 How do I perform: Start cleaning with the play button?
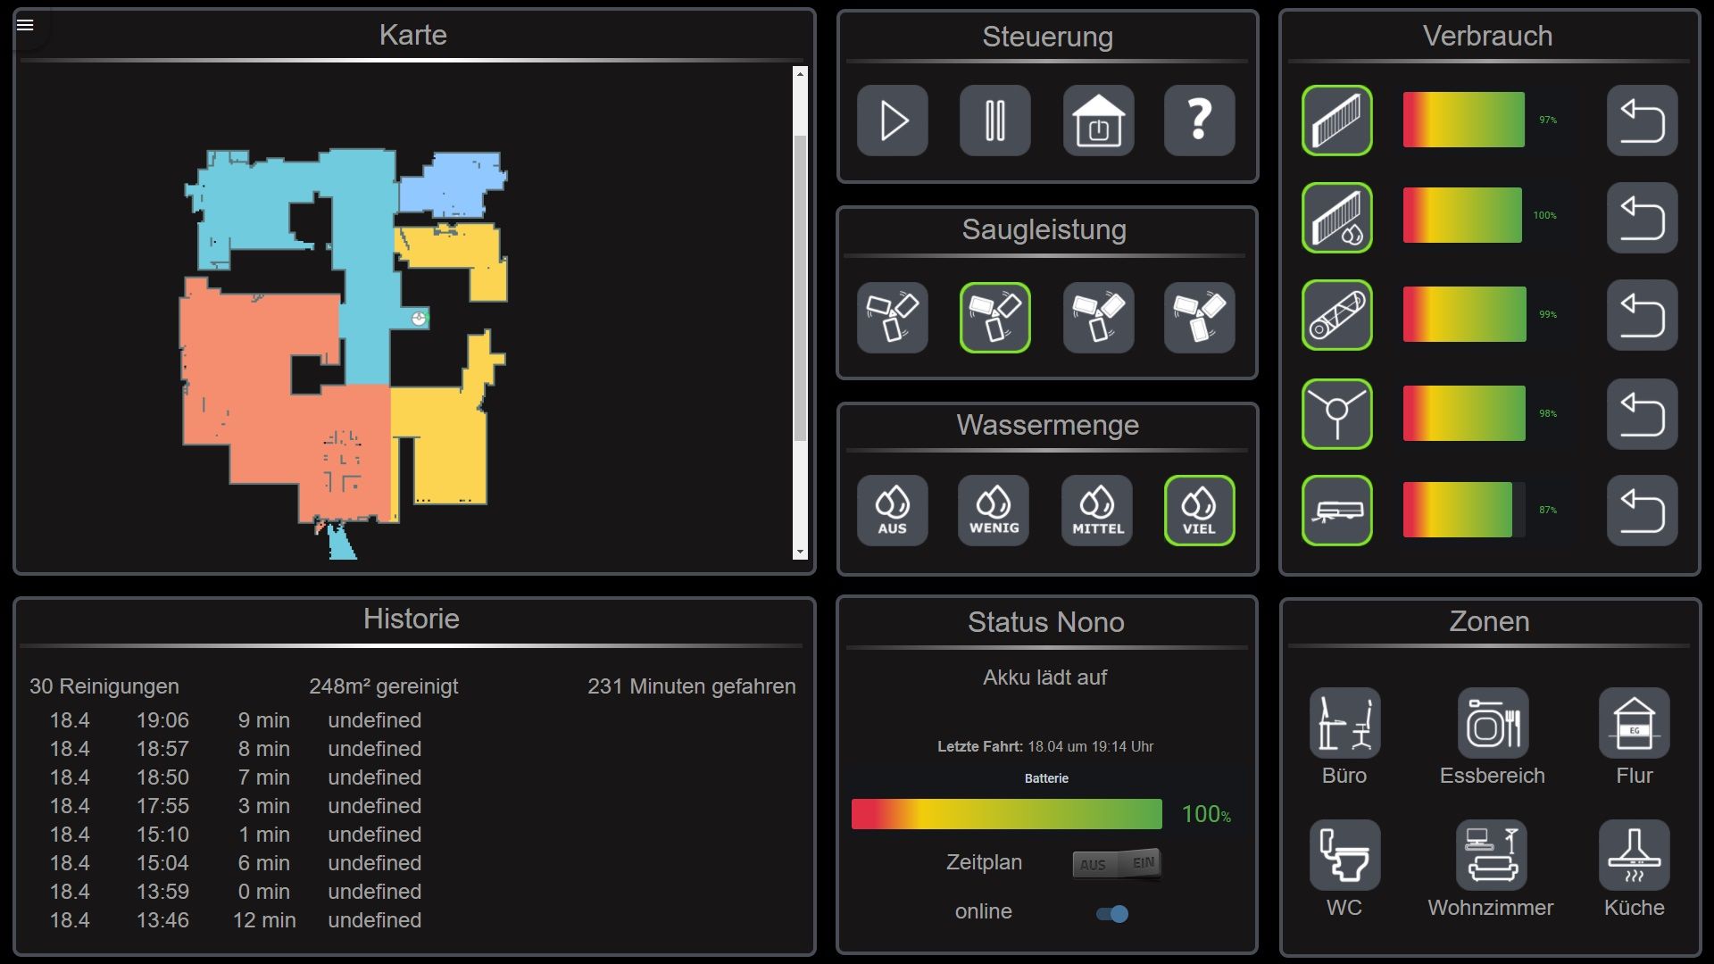coord(892,120)
